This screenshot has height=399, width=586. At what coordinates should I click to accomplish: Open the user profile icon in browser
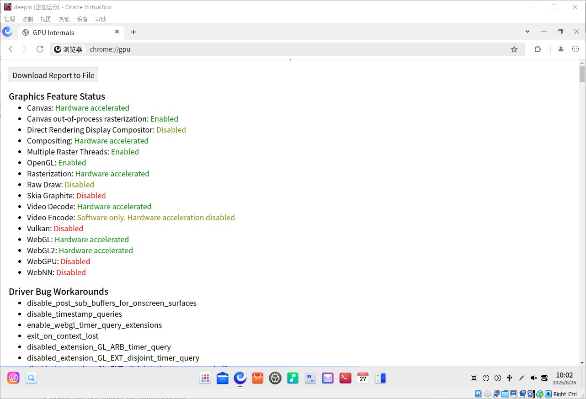pyautogui.click(x=561, y=49)
